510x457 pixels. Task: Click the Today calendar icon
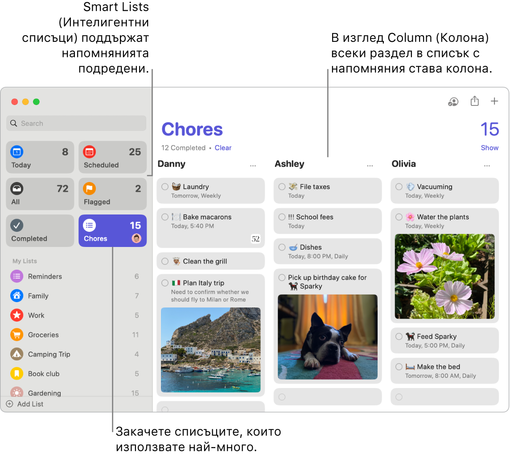17,152
